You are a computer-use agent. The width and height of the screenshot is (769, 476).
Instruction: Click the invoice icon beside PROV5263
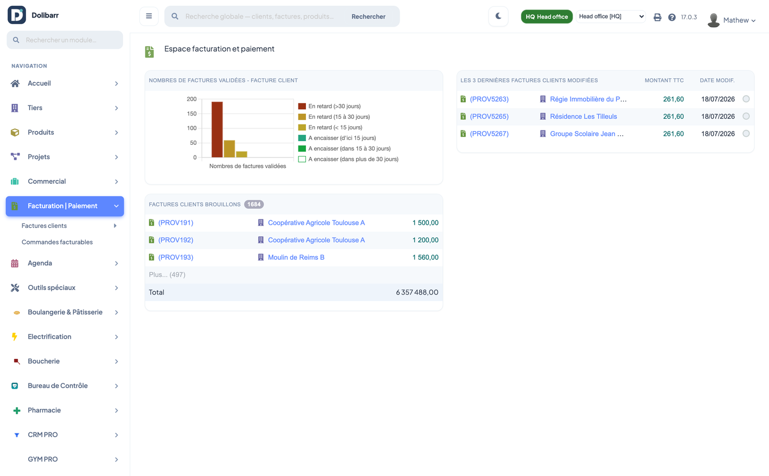(x=463, y=99)
